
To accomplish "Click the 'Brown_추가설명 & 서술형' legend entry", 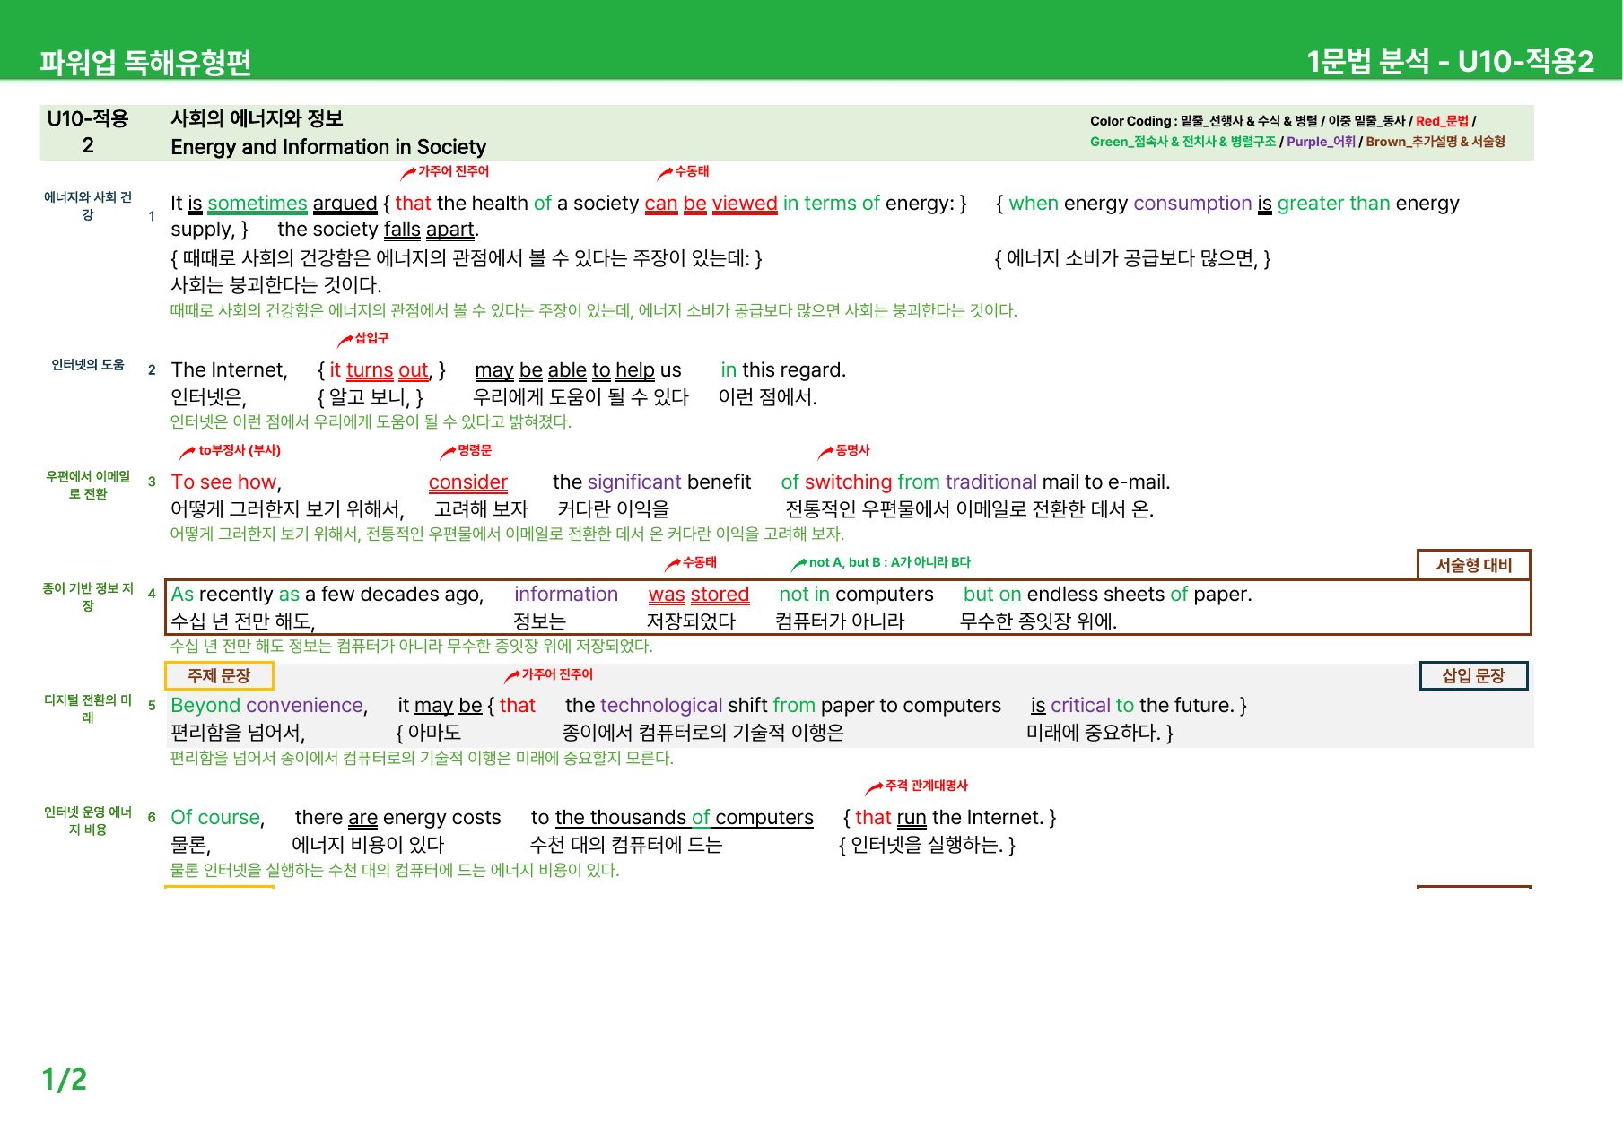I will (x=1435, y=142).
